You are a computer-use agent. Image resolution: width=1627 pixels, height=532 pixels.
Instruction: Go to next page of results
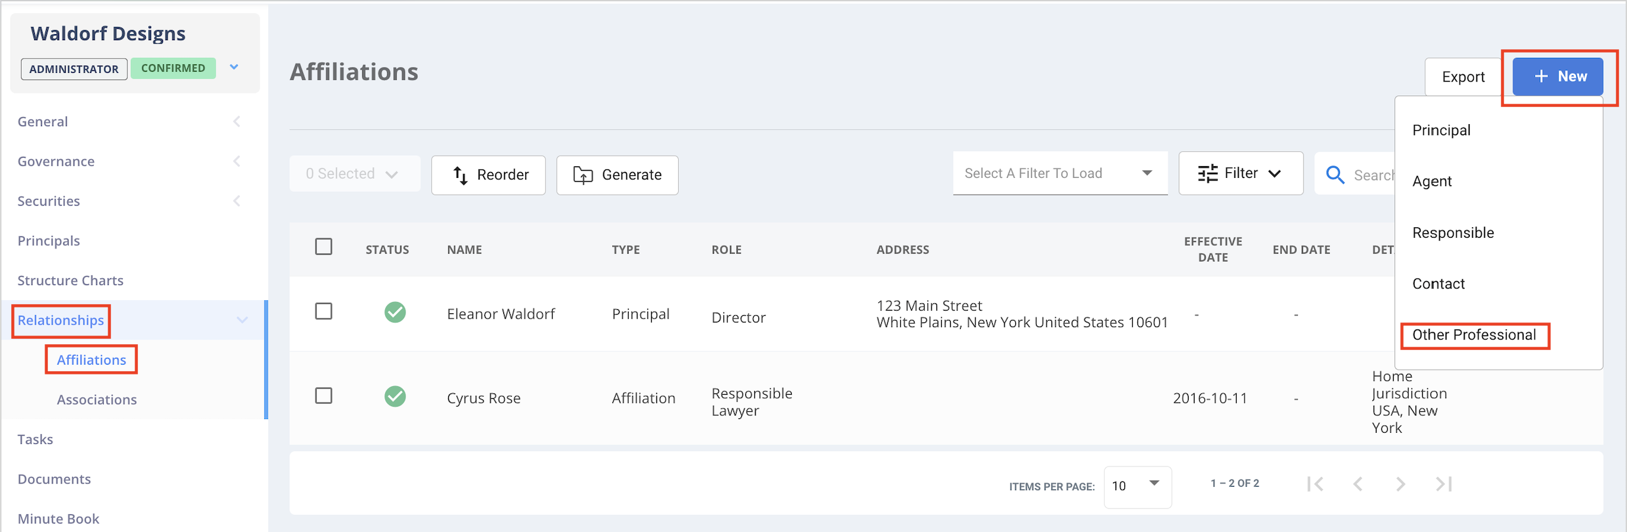1400,484
